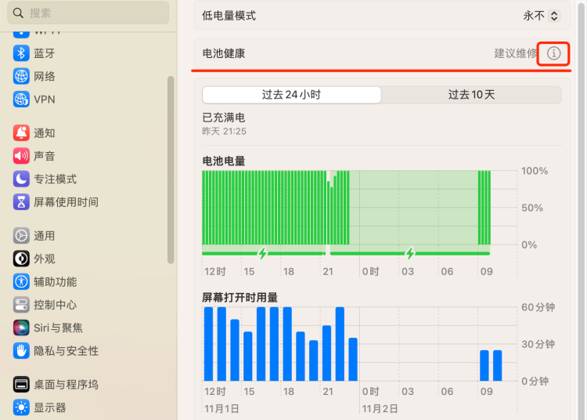
Task: Open Desktop & Dock settings
Action: click(66, 385)
